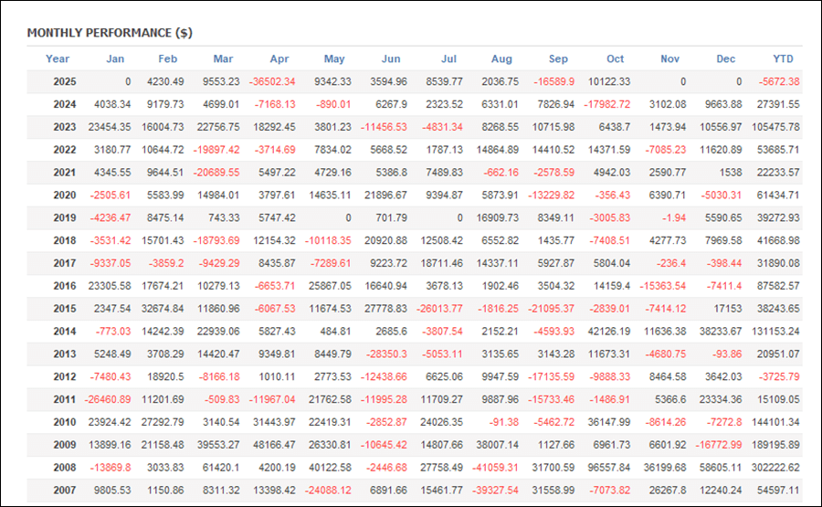The width and height of the screenshot is (822, 507).
Task: Select the -36502.34 cell for April 2025
Action: point(273,82)
